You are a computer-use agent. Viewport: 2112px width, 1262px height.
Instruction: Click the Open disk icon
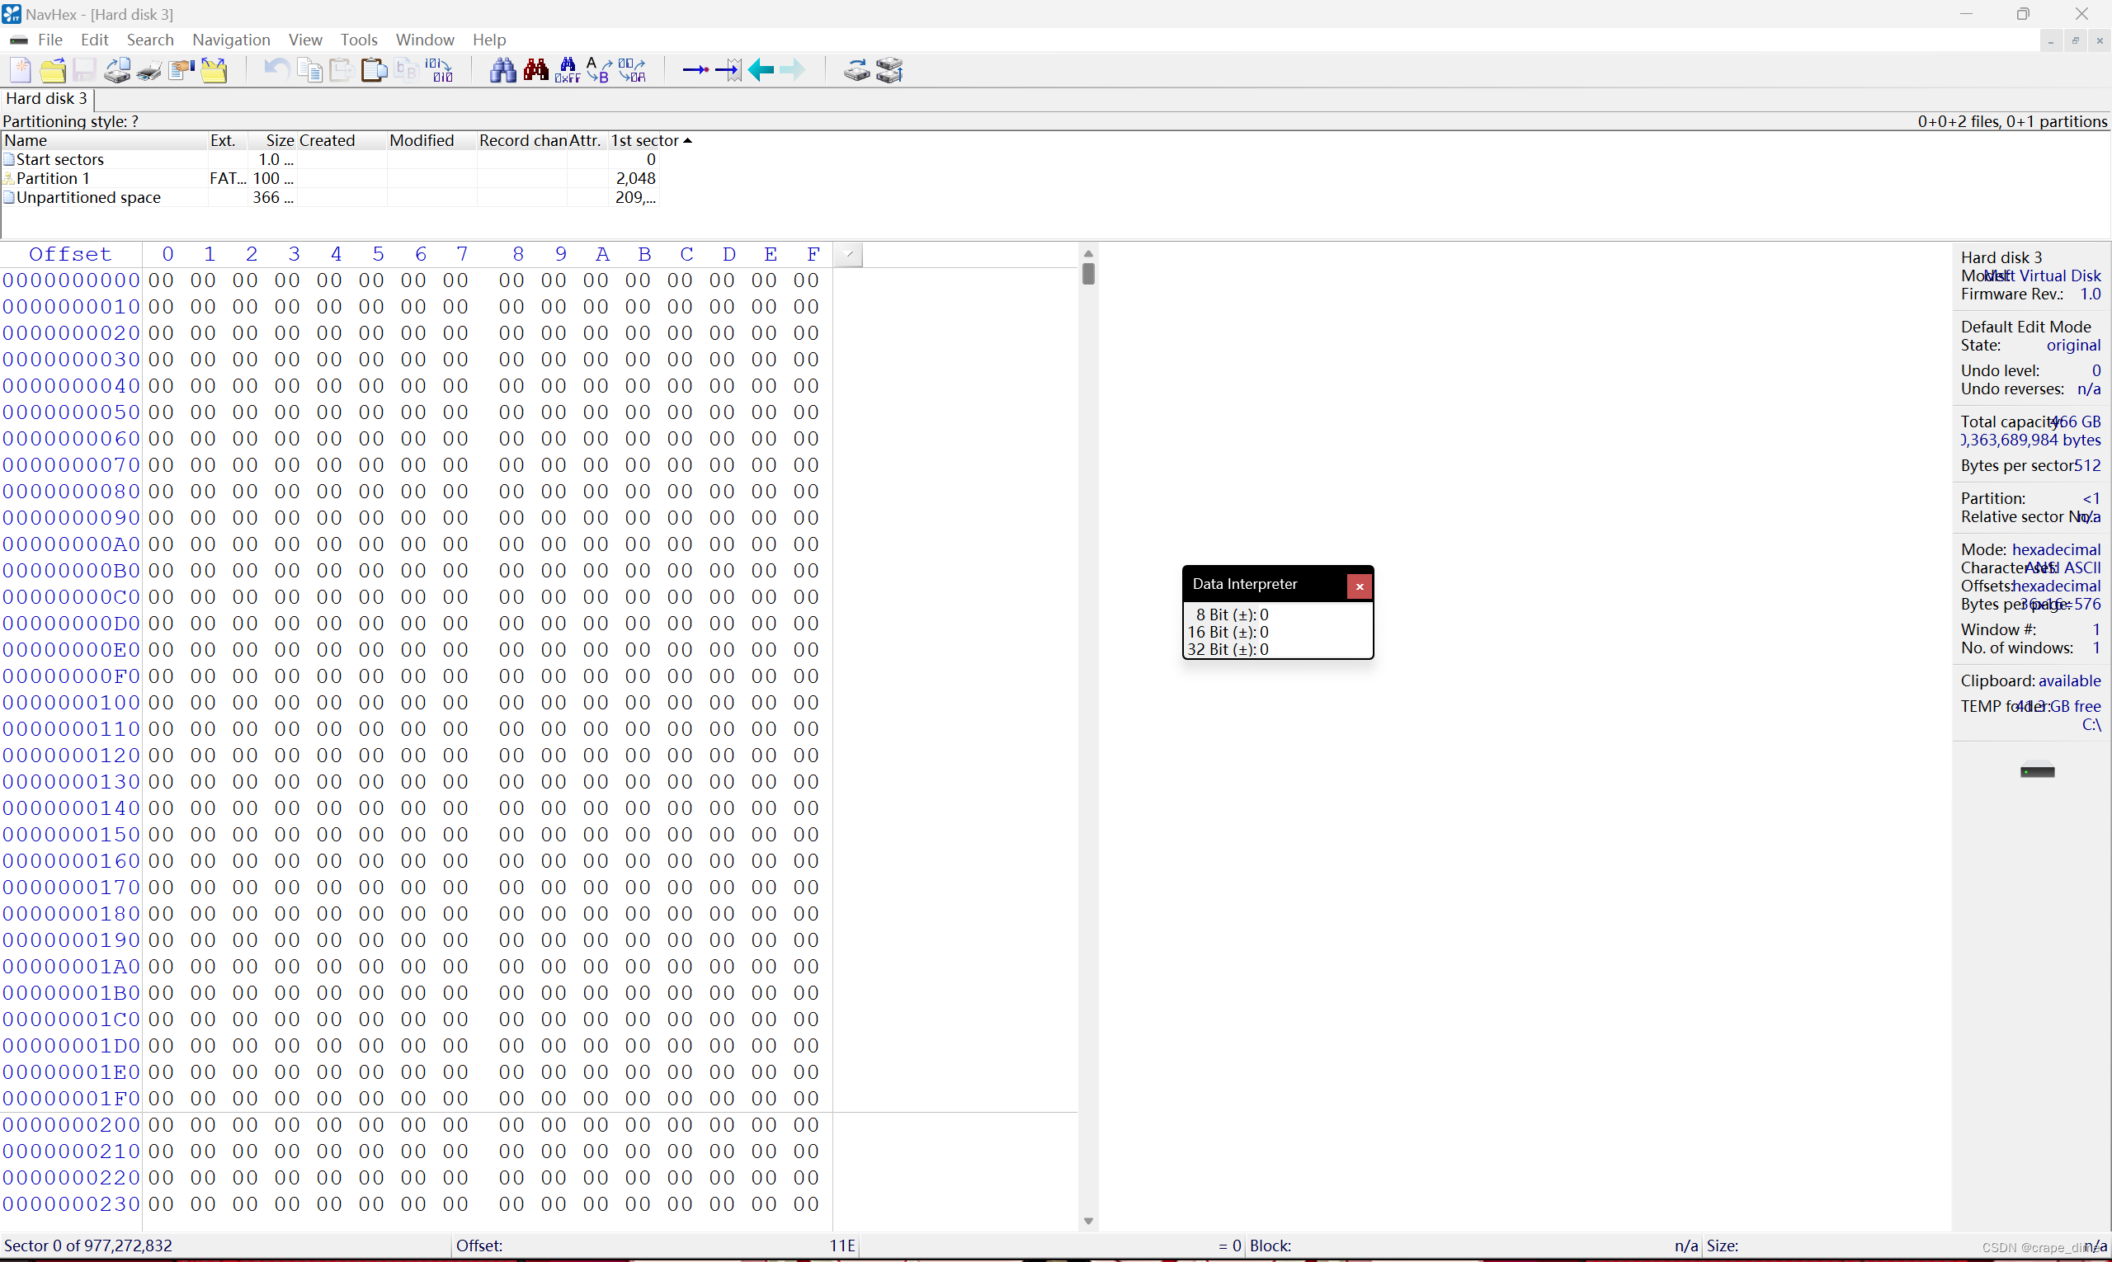pos(856,71)
